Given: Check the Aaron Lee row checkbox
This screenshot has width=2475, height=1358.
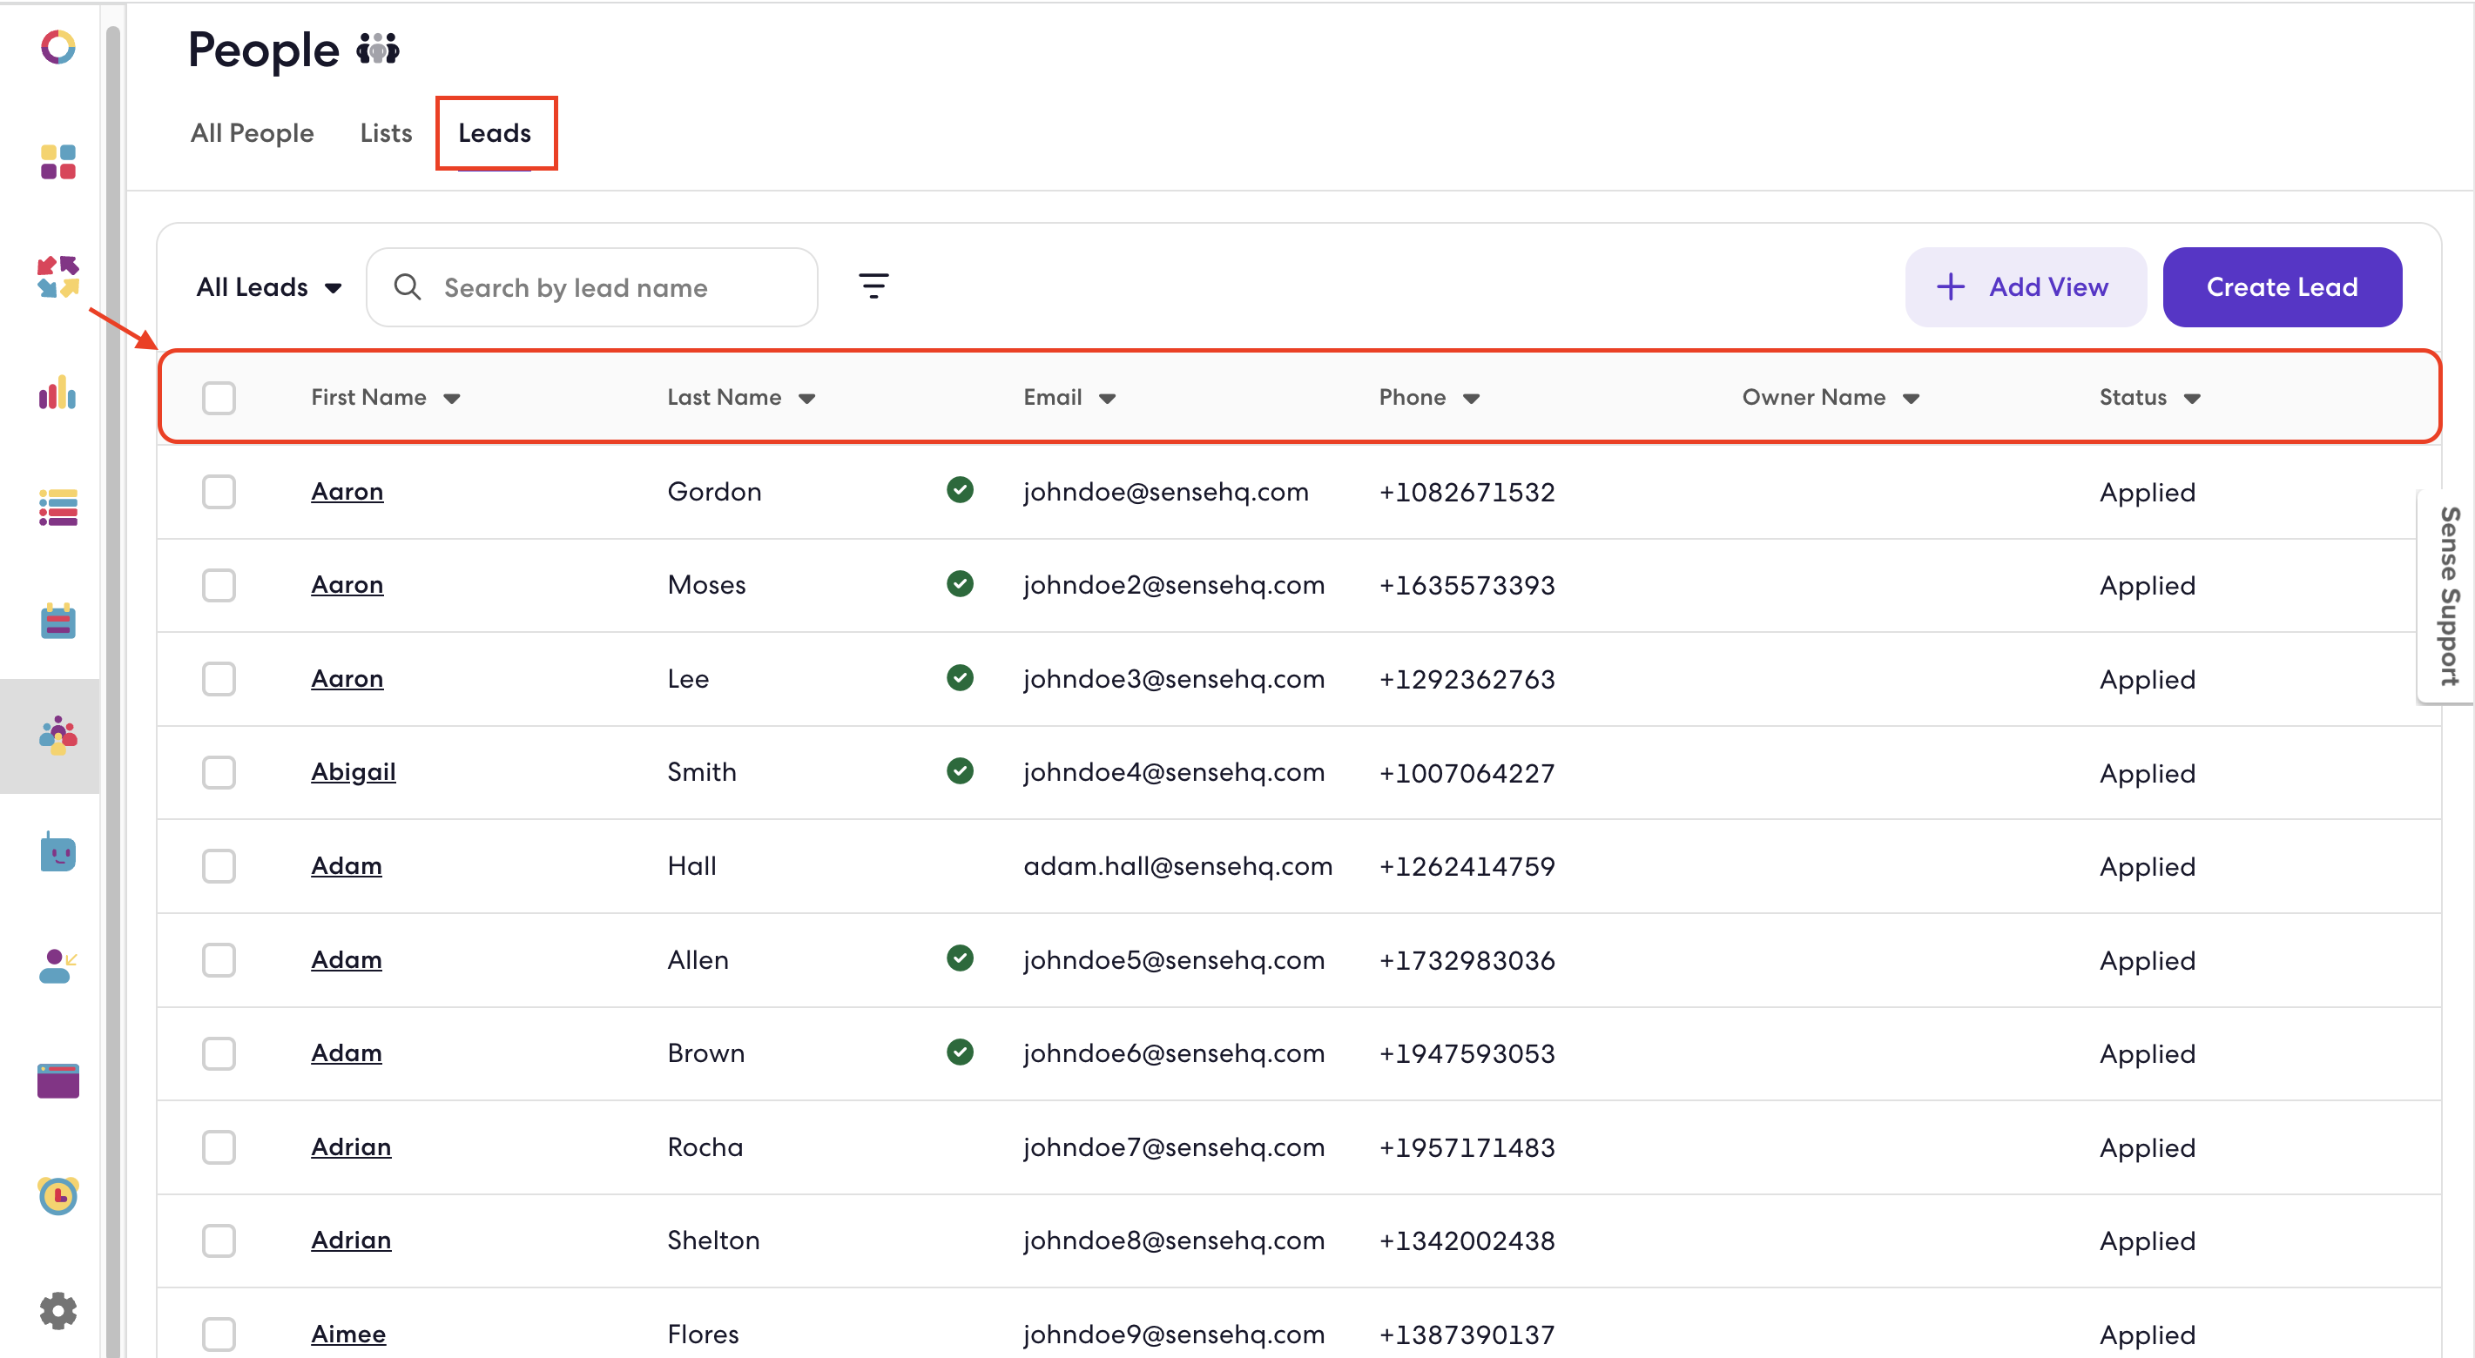Looking at the screenshot, I should [219, 678].
